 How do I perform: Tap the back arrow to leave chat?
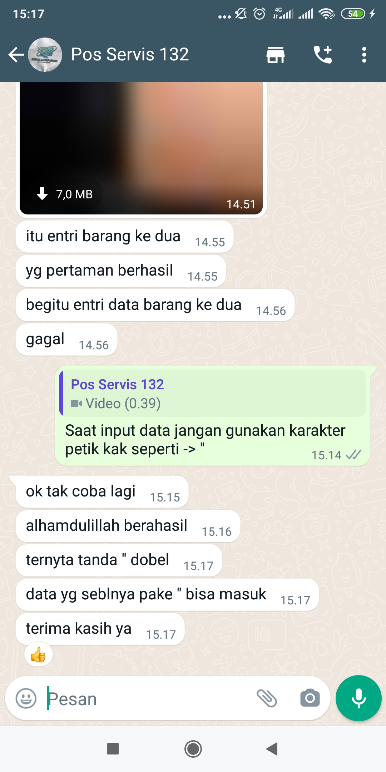(x=16, y=55)
